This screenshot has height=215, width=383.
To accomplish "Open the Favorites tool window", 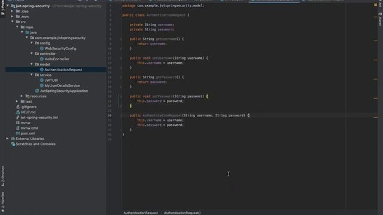I will pyautogui.click(x=2, y=202).
